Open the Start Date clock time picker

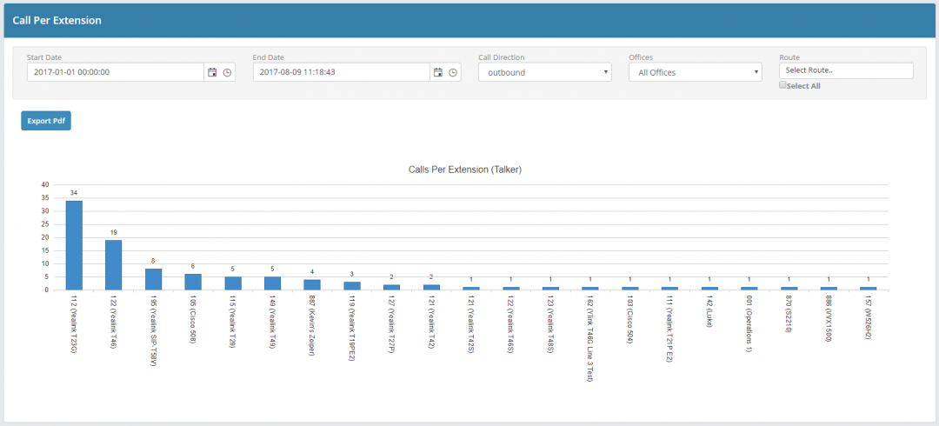pos(227,72)
